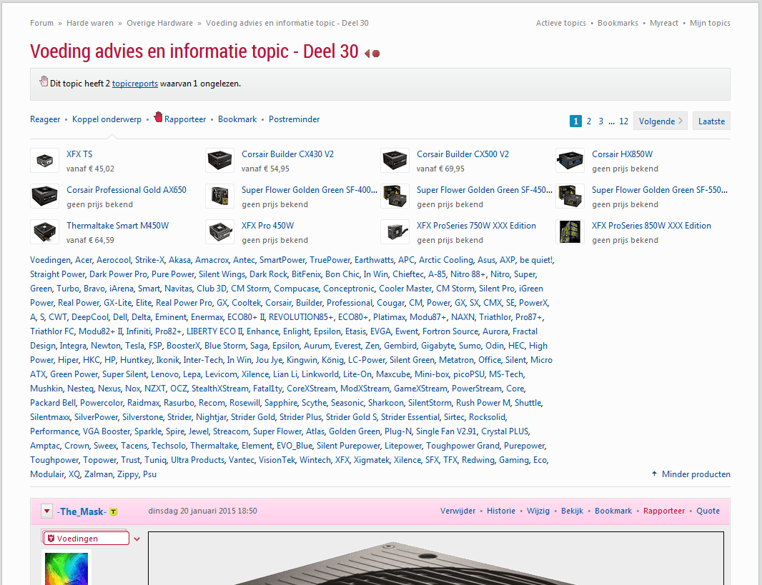Open Bookmarks menu link at top

point(618,23)
